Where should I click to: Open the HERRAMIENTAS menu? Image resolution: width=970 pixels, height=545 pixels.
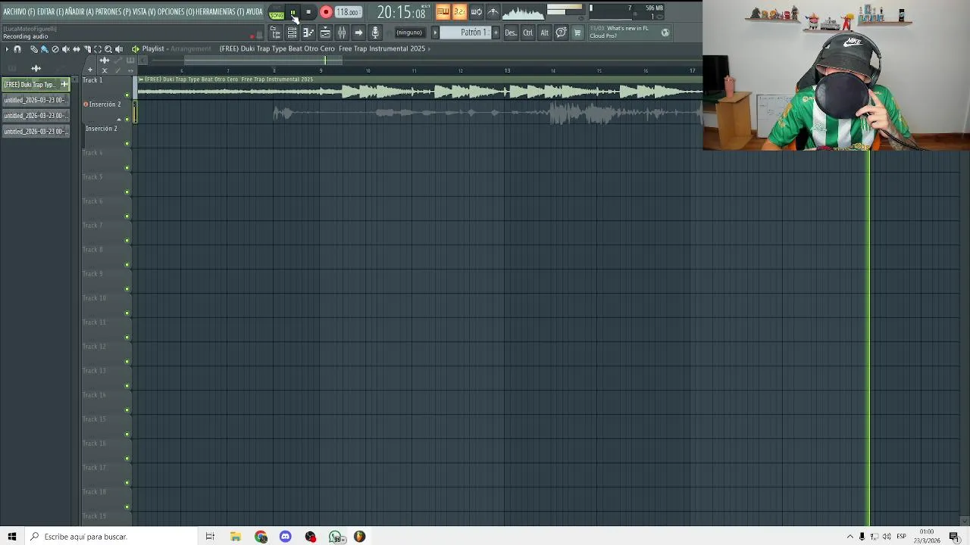click(219, 12)
